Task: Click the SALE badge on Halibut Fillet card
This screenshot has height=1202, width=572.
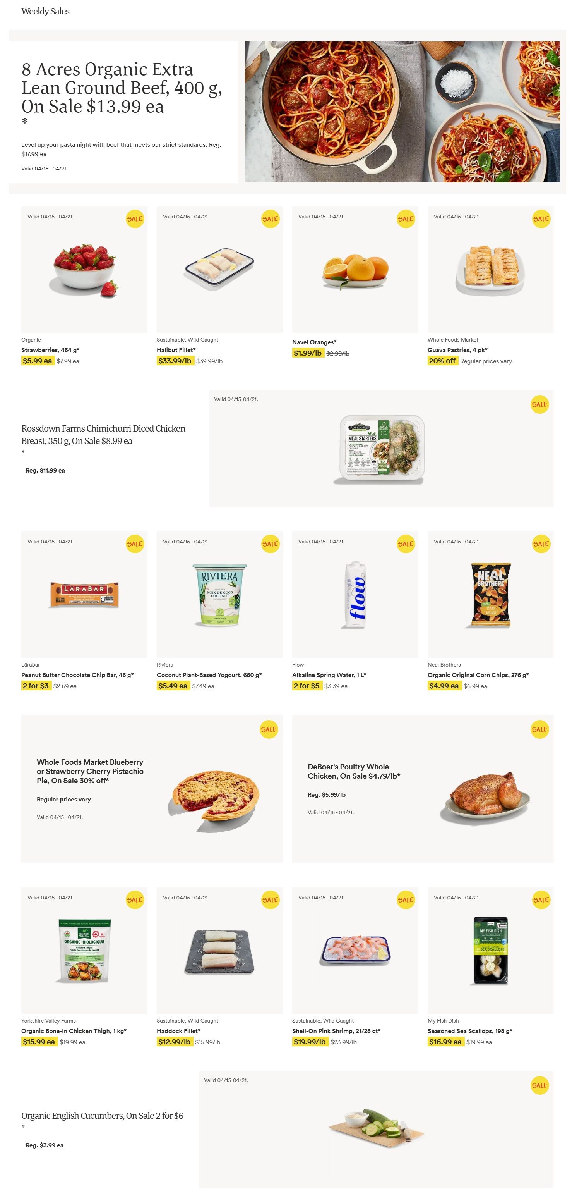Action: pos(270,219)
